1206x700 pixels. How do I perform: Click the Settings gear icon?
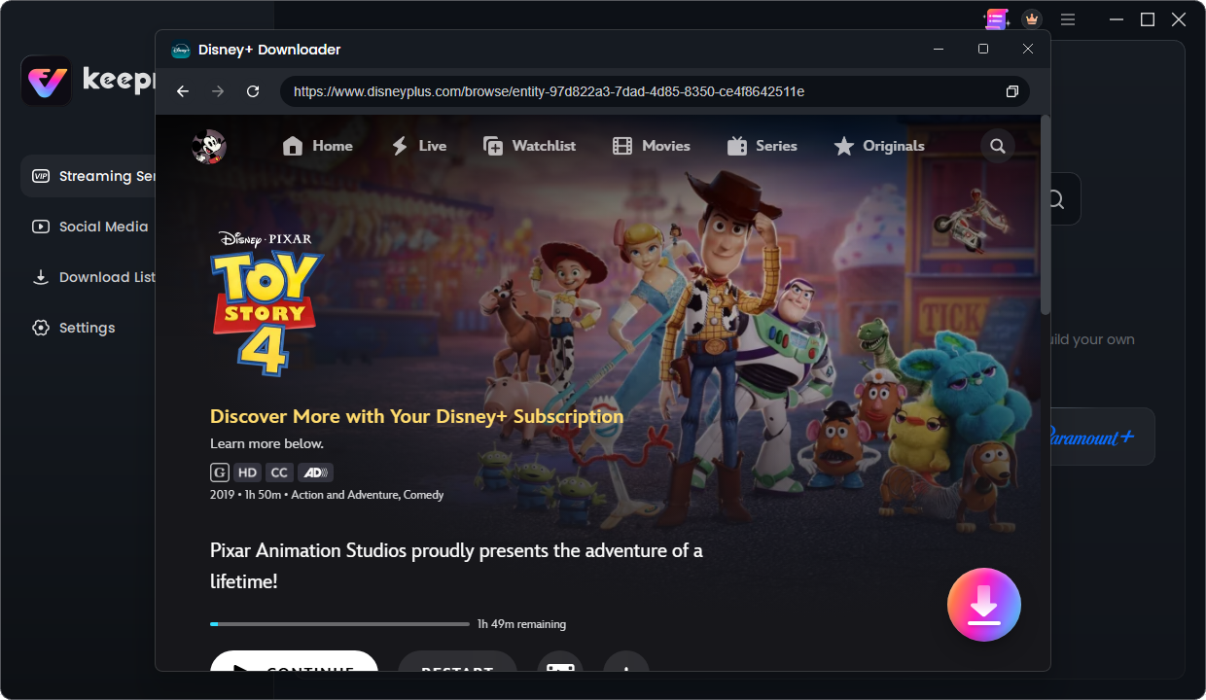click(x=41, y=328)
